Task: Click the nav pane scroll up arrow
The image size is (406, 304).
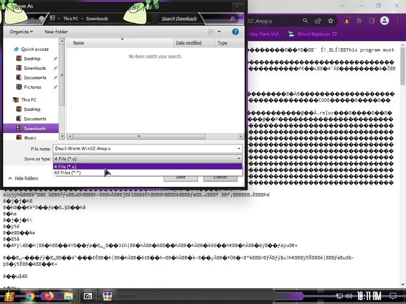Action: pos(62,41)
